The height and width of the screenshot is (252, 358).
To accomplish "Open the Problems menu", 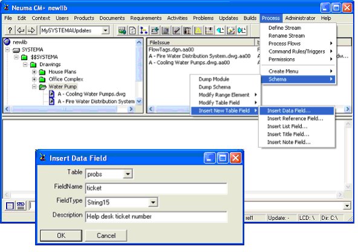I will pos(203,18).
